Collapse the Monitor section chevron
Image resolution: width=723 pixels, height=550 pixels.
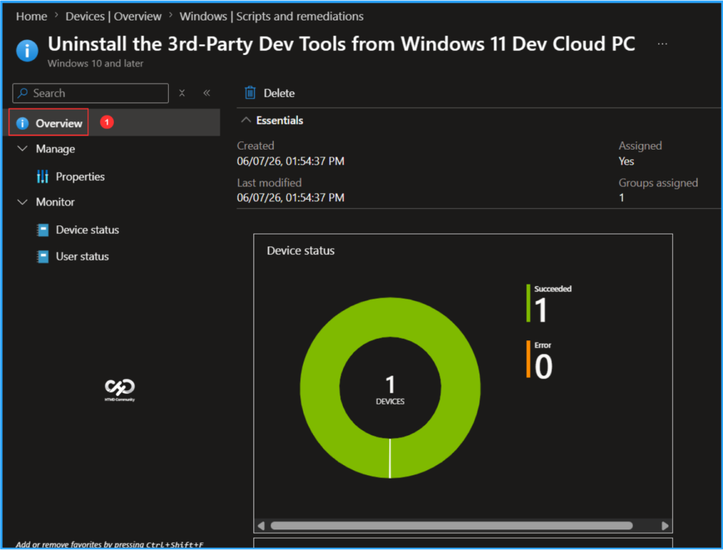[22, 202]
